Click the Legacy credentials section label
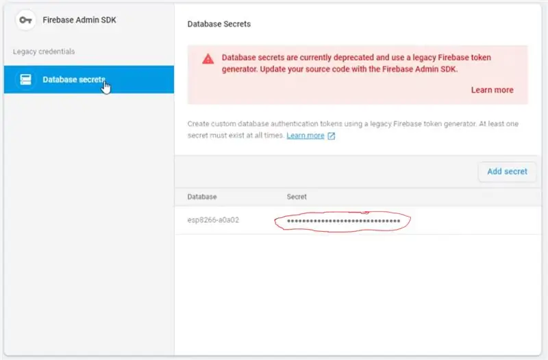548x360 pixels. [x=44, y=51]
